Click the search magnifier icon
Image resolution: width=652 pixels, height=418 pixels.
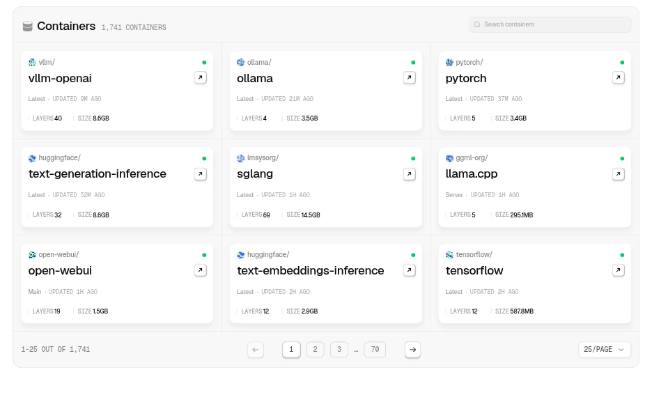click(477, 24)
